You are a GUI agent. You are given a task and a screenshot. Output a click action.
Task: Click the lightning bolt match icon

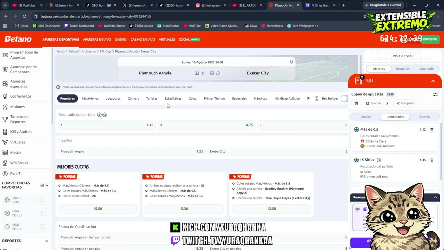click(203, 73)
